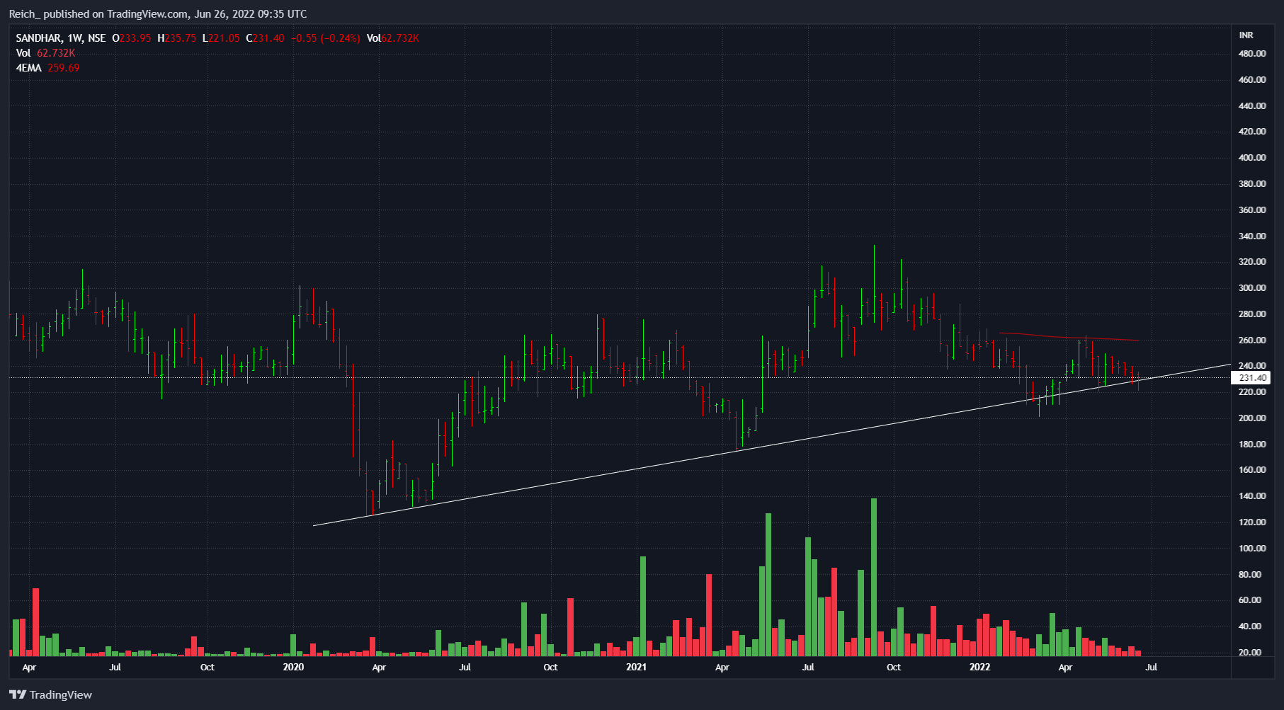This screenshot has height=710, width=1284.
Task: Click the NSE exchange label in legend
Action: pos(97,38)
